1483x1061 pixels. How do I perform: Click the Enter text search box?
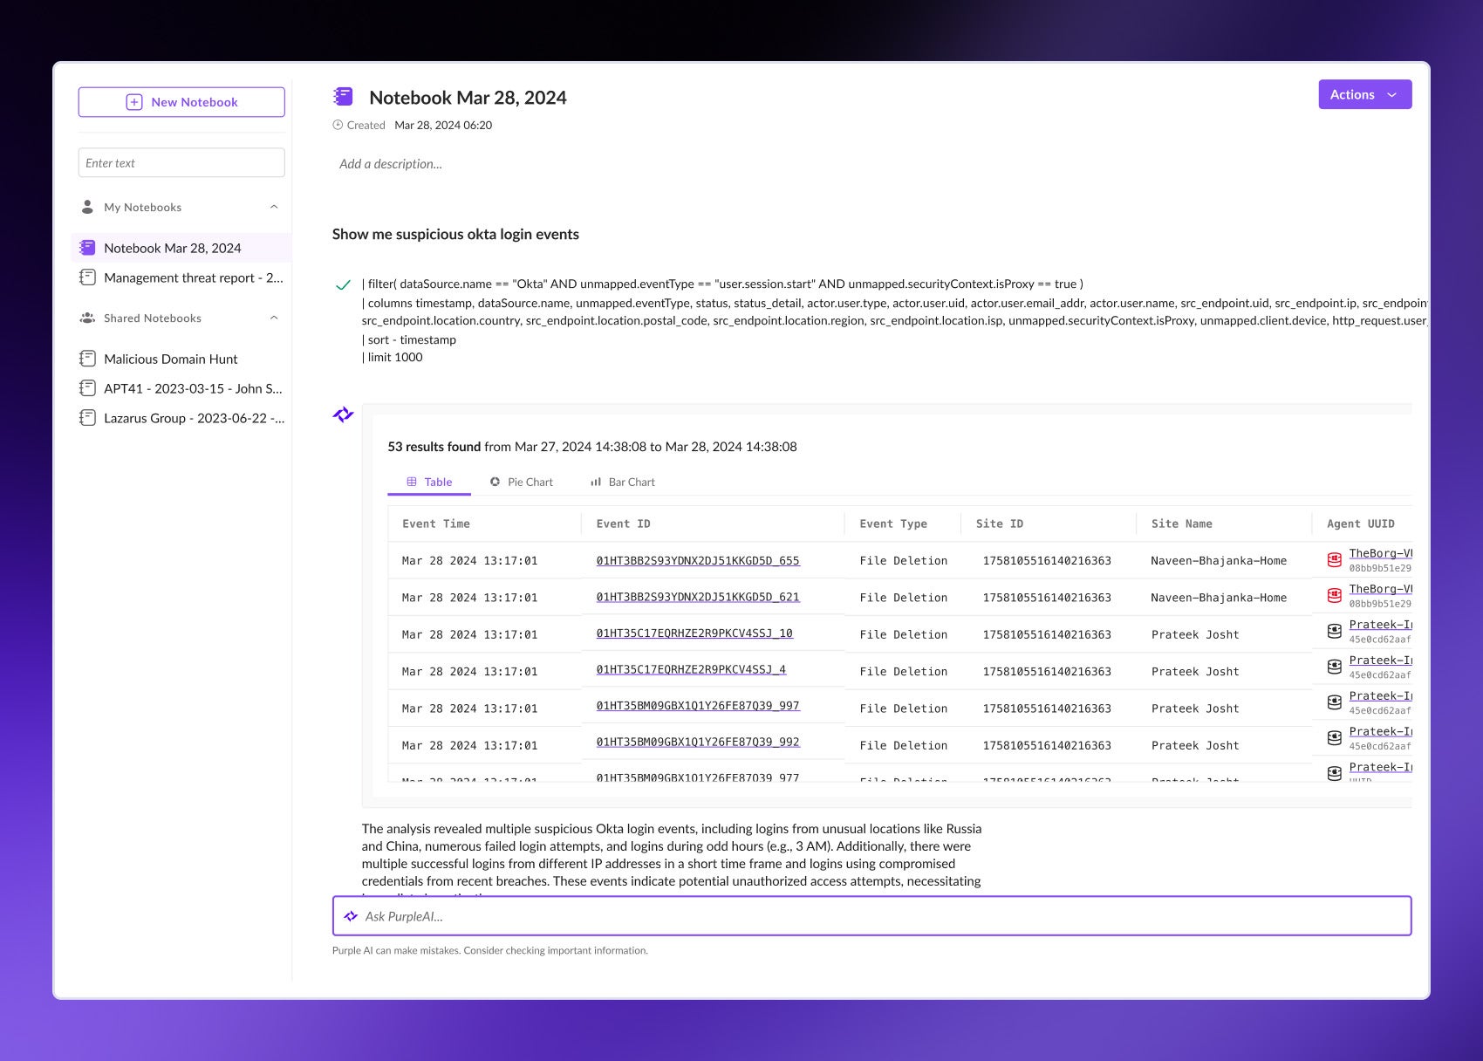coord(181,163)
